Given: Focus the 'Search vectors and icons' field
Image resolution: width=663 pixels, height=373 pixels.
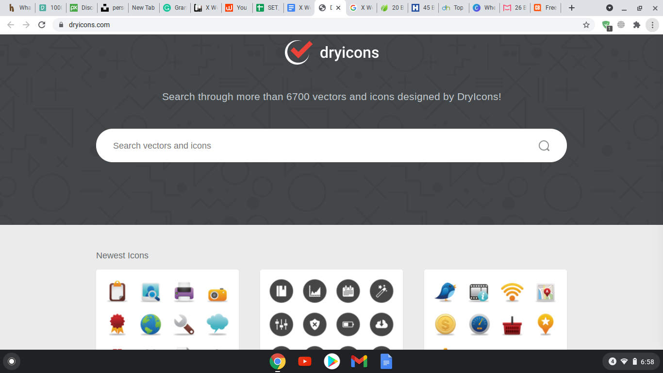Looking at the screenshot, I should point(331,146).
